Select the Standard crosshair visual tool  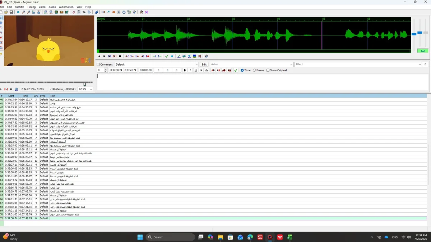point(1,18)
